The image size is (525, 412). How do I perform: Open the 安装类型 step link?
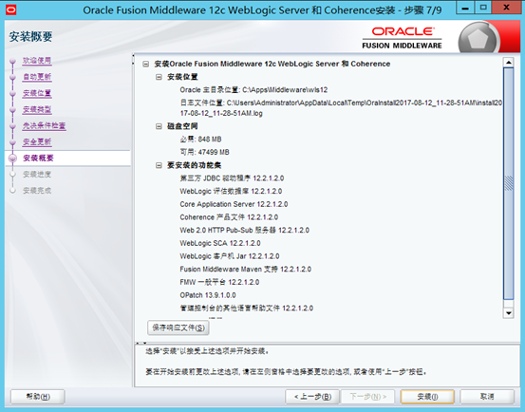[x=37, y=109]
